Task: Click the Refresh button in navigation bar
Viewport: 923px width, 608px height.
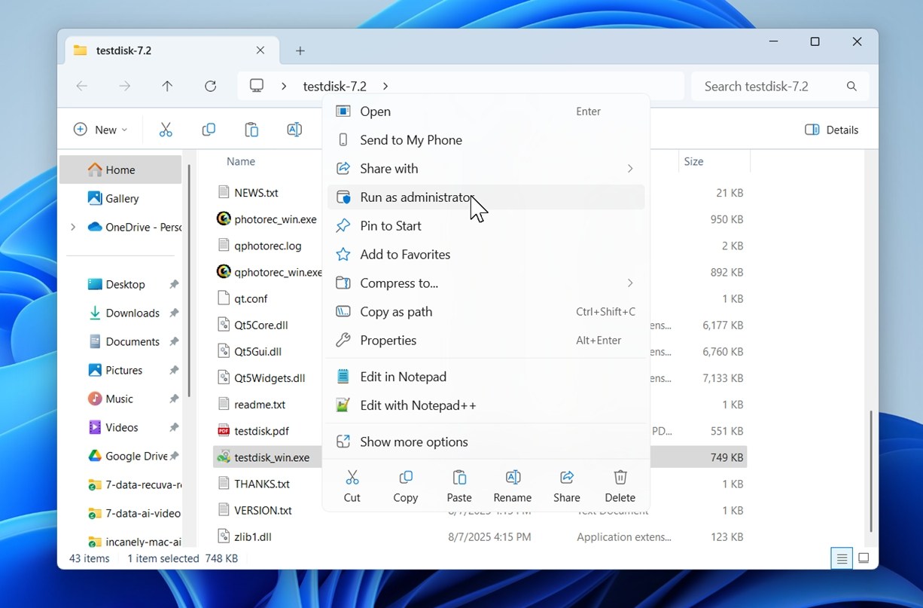Action: 211,87
